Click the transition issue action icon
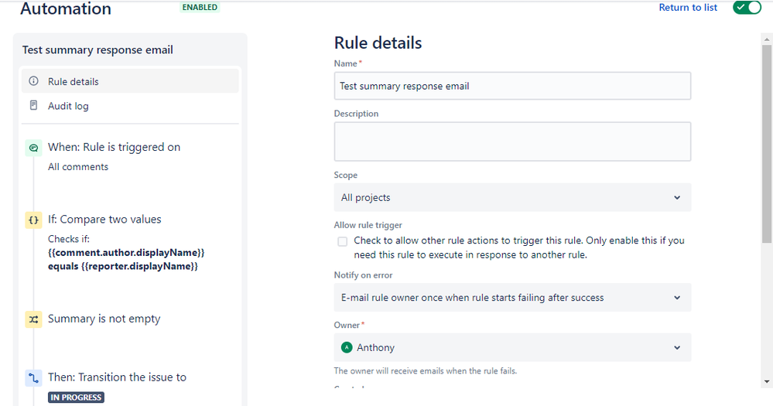773x406 pixels. (33, 377)
